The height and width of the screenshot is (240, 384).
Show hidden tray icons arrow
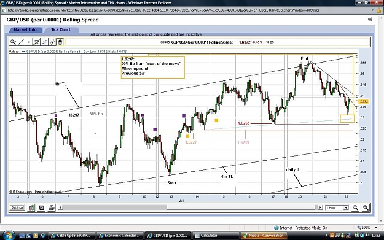[x=326, y=235]
